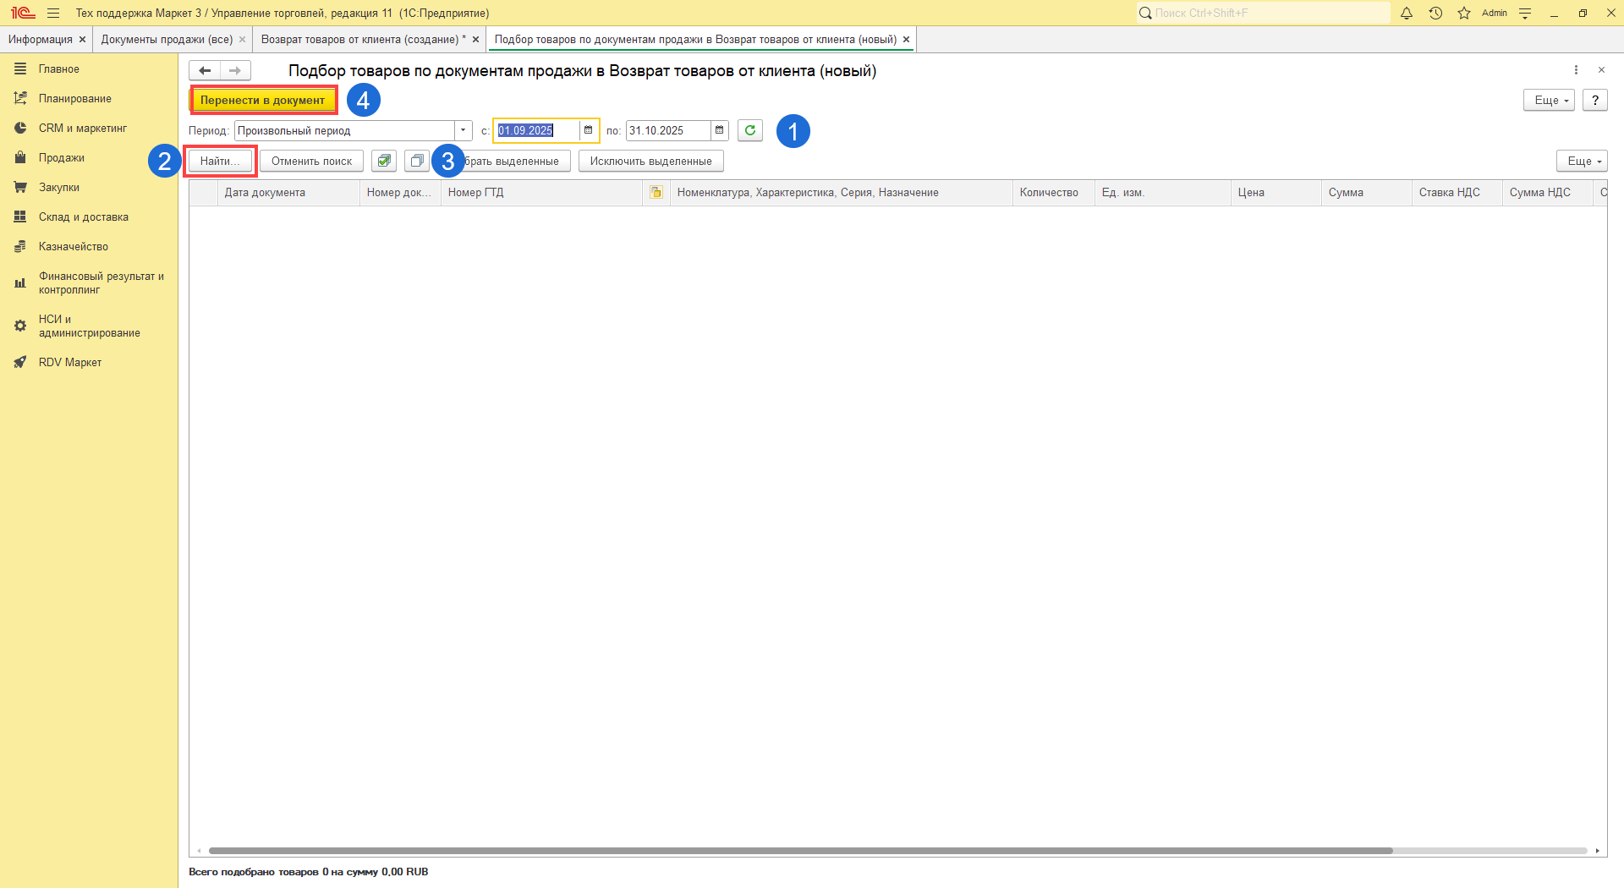Refresh the list with green arrow icon
1624x888 pixels.
(750, 130)
